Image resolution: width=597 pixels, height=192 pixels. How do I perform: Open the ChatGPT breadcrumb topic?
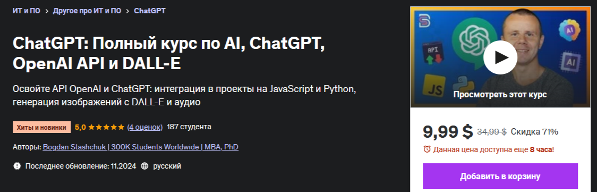click(150, 11)
